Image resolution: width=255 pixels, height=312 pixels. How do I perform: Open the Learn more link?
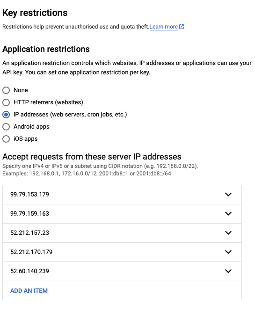click(x=163, y=27)
